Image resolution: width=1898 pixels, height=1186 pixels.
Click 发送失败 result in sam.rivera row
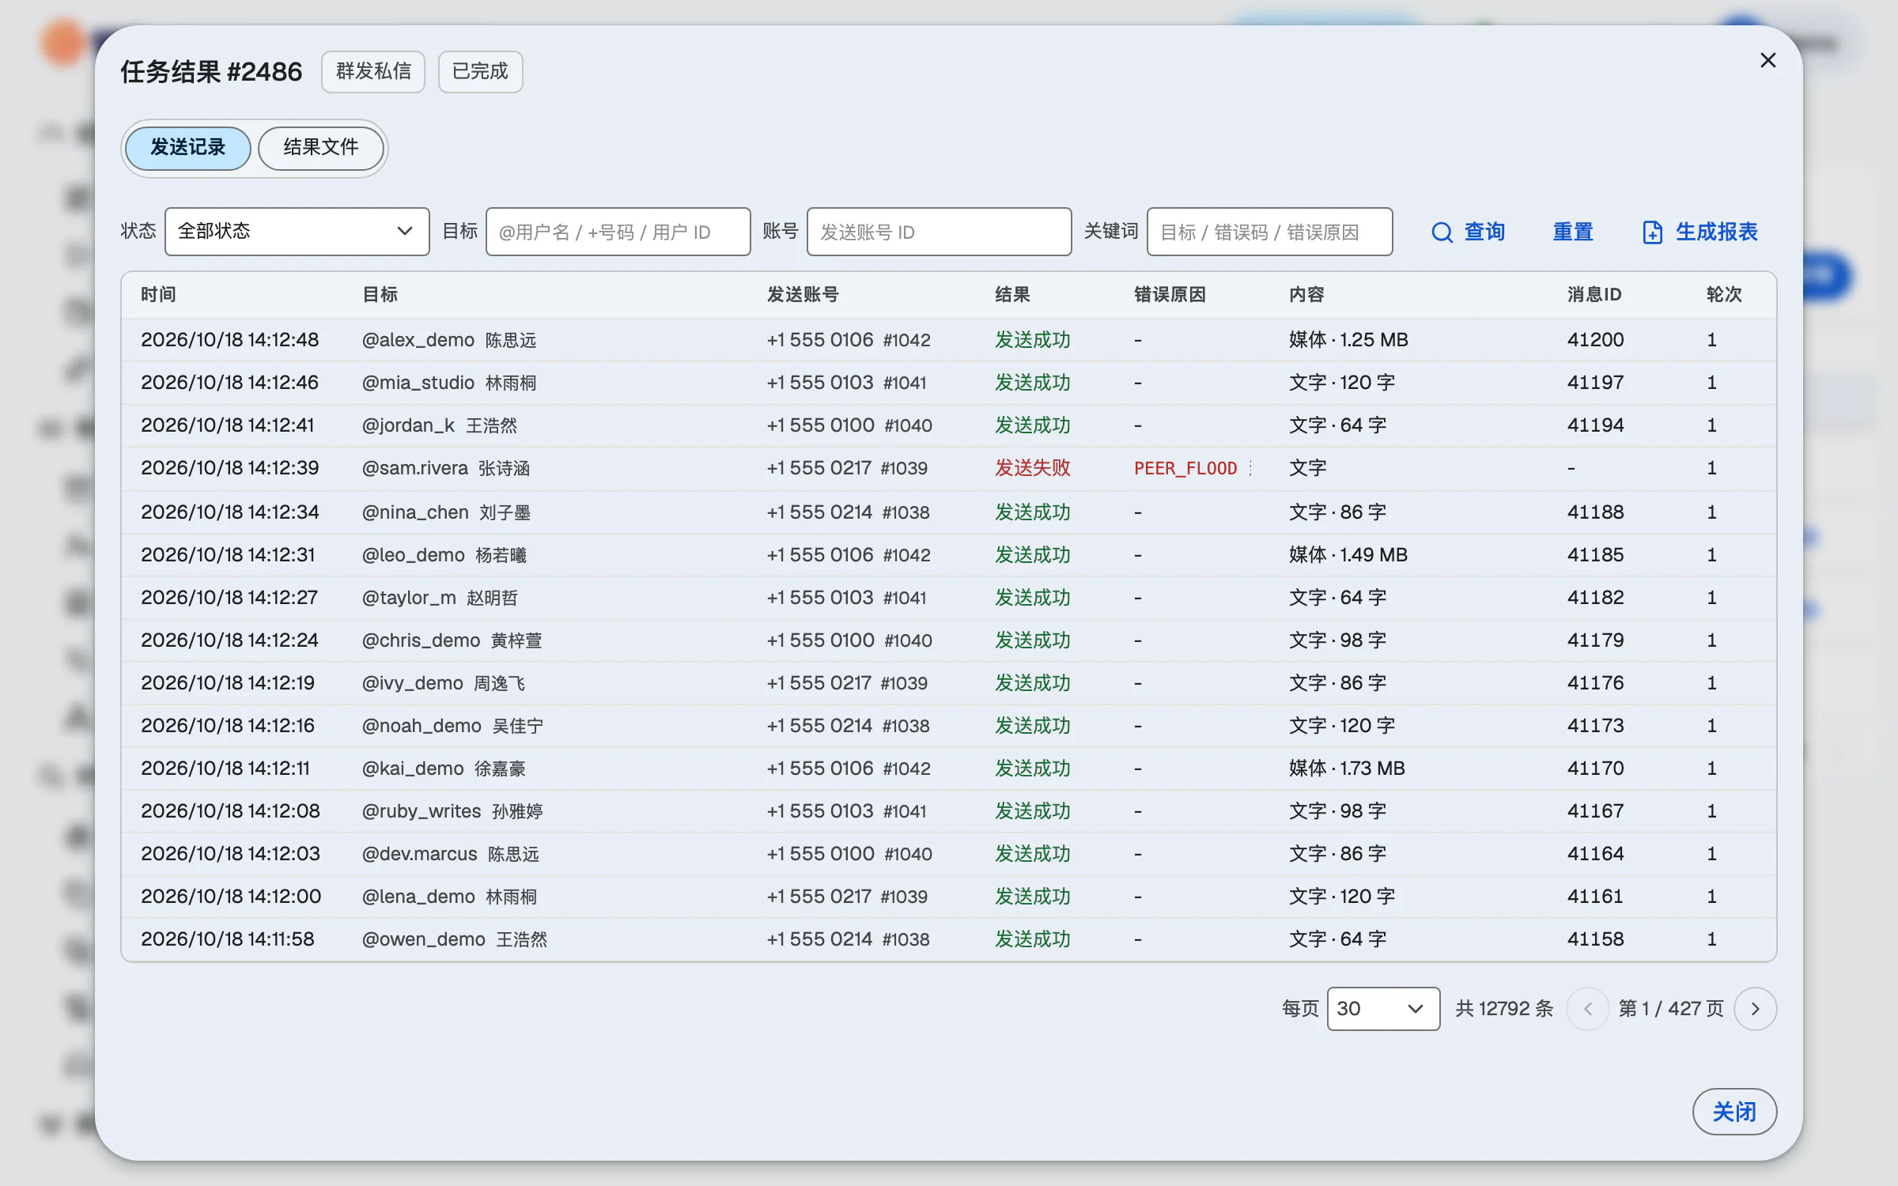pyautogui.click(x=1032, y=468)
